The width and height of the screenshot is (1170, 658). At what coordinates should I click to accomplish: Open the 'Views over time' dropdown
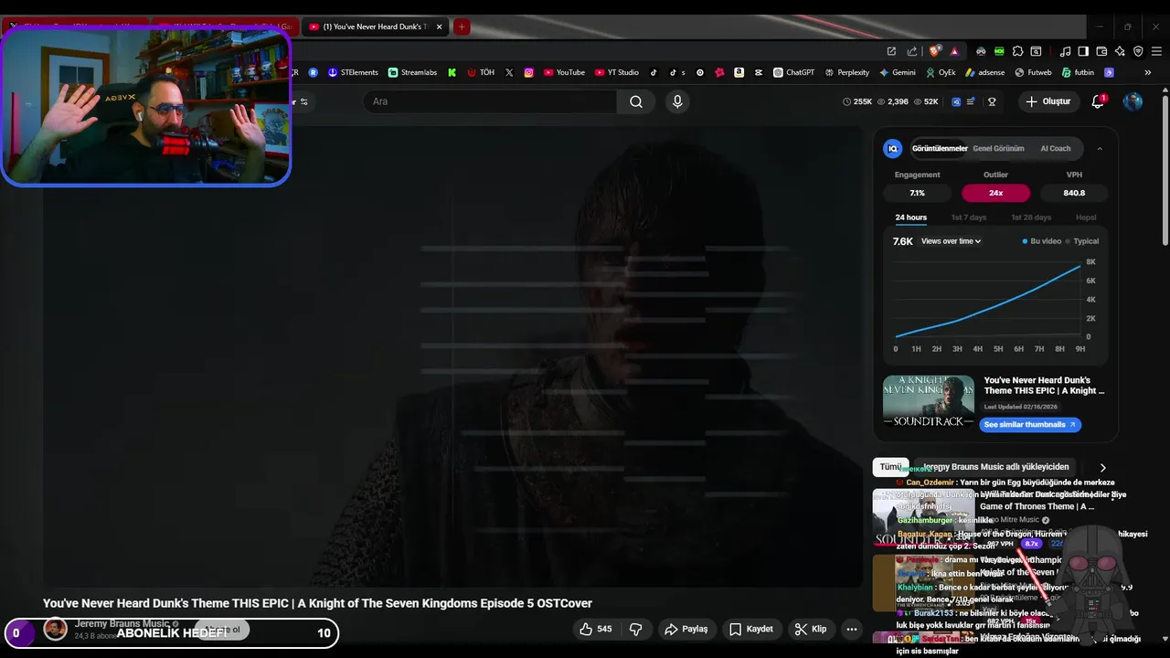(951, 241)
